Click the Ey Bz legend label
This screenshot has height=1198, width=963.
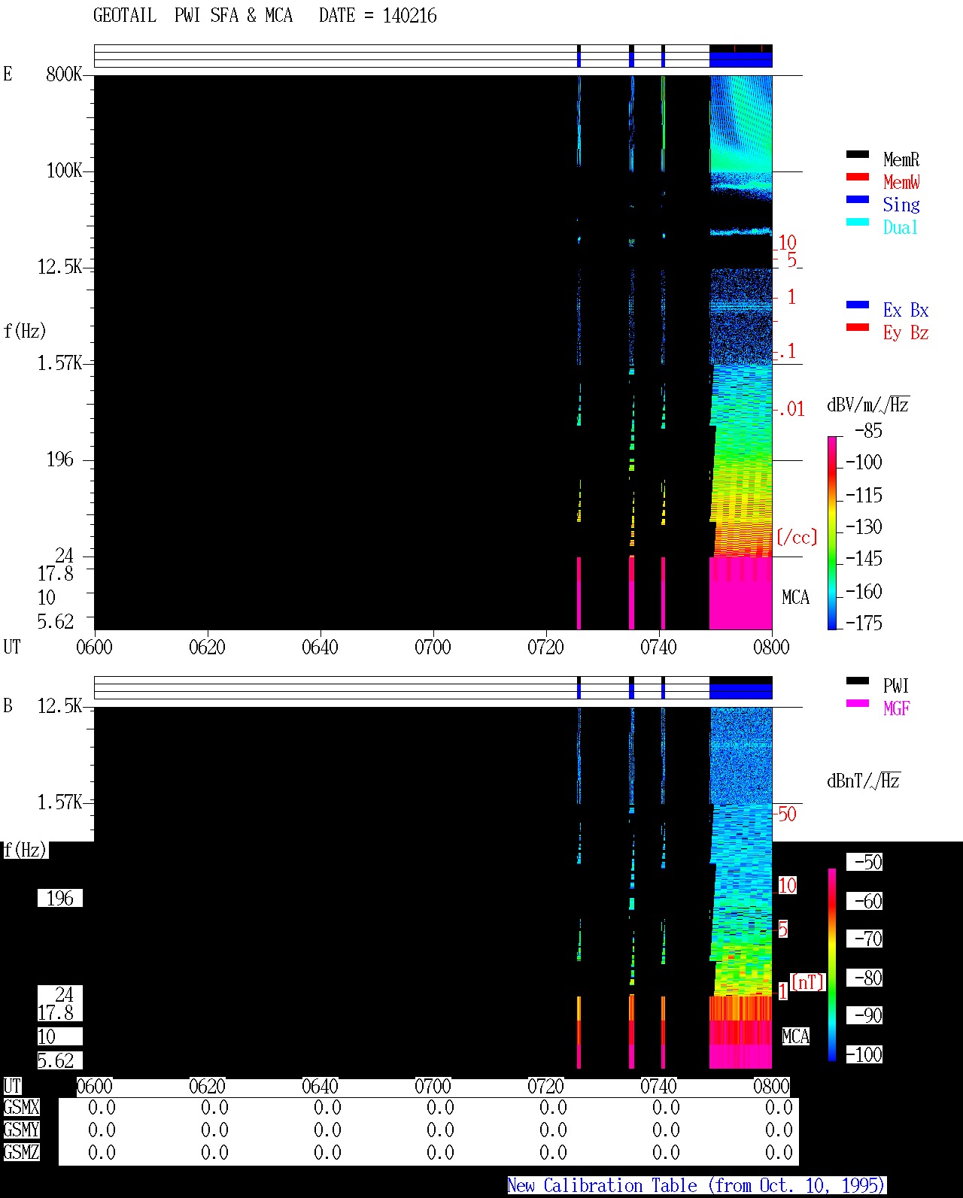point(906,332)
